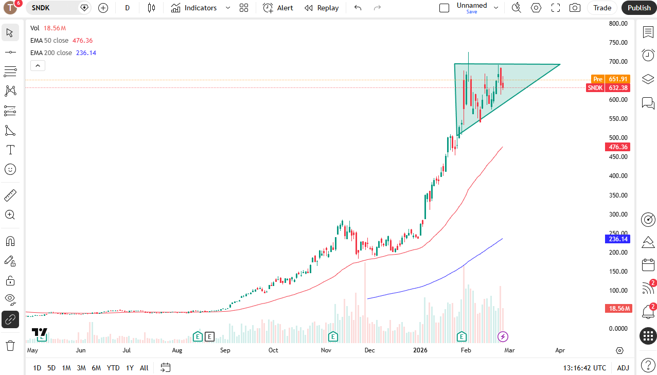Screen dimensions: 657x375
Task: Select the cursor arrow tool
Action: pos(10,33)
